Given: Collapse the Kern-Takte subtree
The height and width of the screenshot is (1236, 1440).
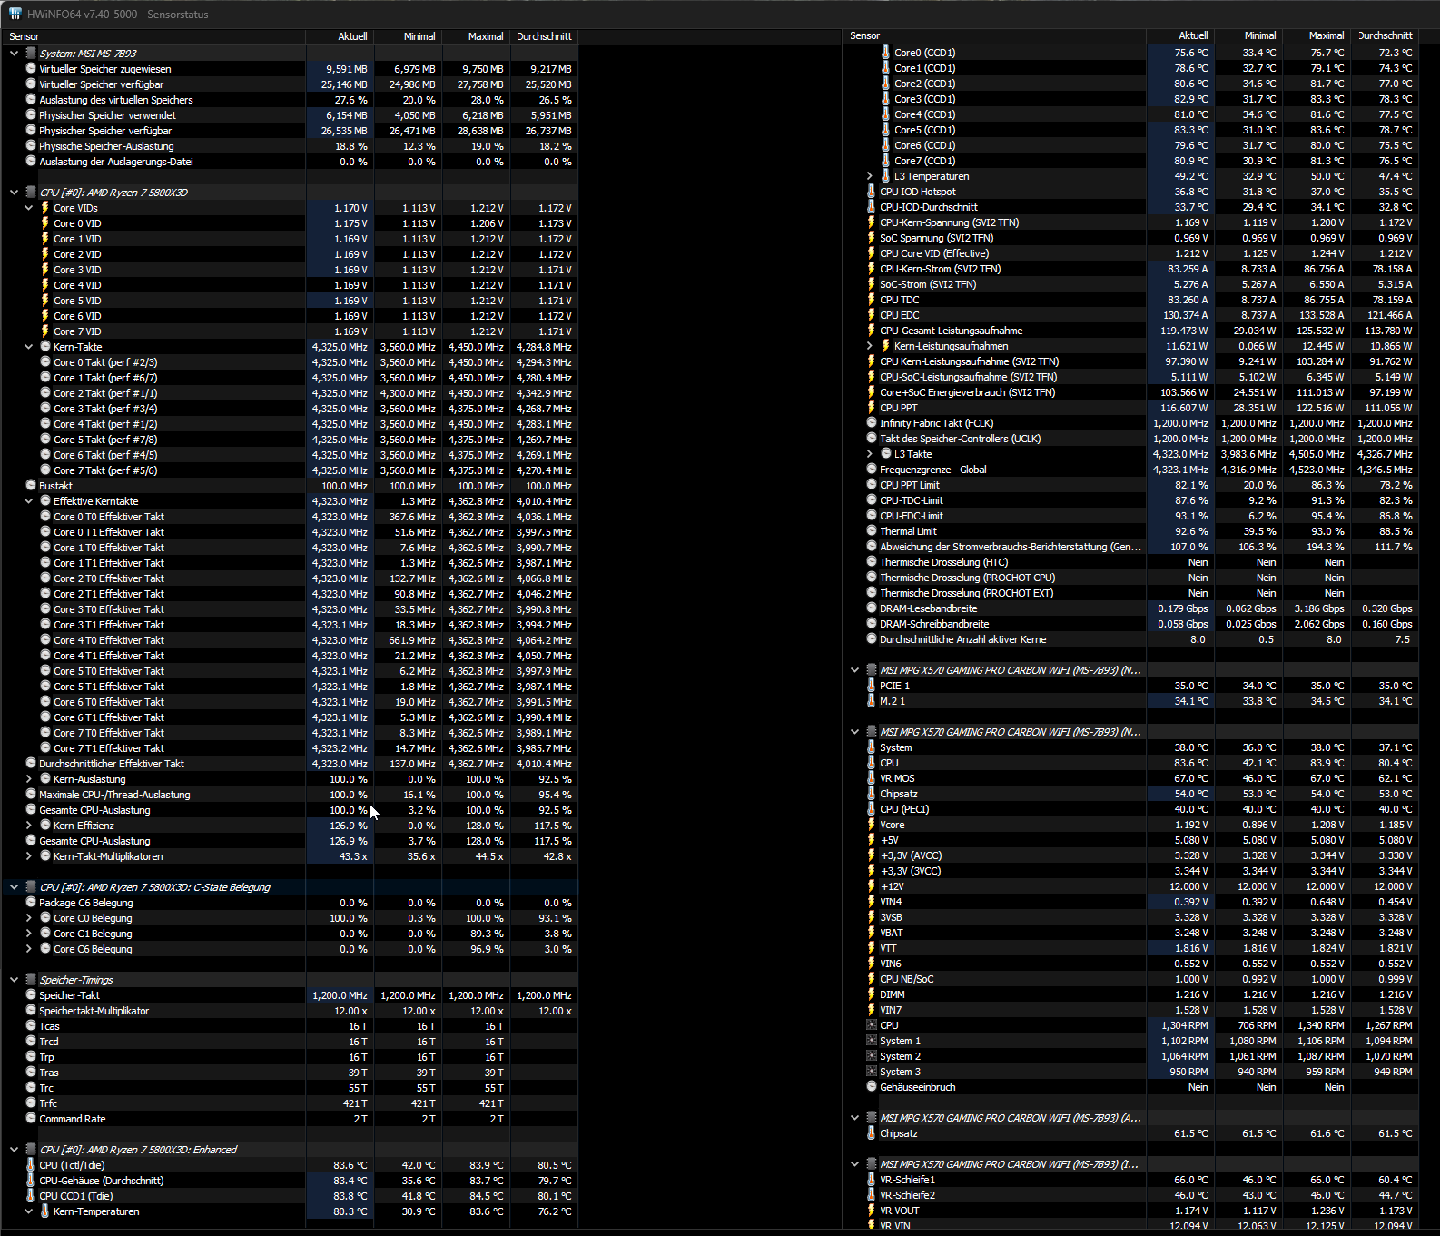Looking at the screenshot, I should [28, 347].
